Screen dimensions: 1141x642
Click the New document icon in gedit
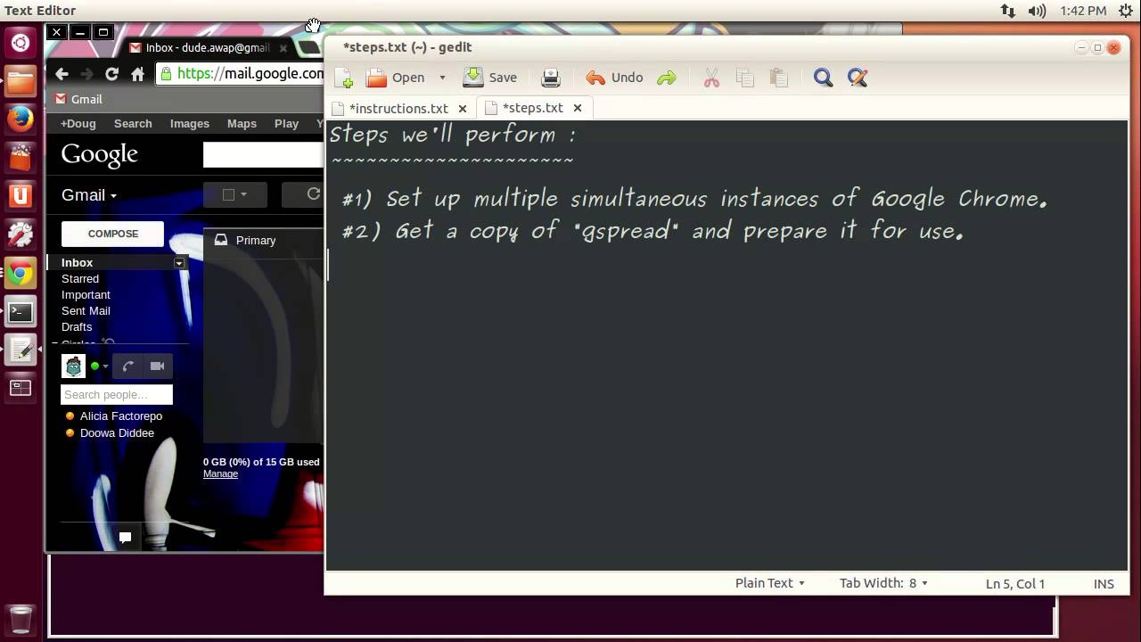pyautogui.click(x=343, y=78)
